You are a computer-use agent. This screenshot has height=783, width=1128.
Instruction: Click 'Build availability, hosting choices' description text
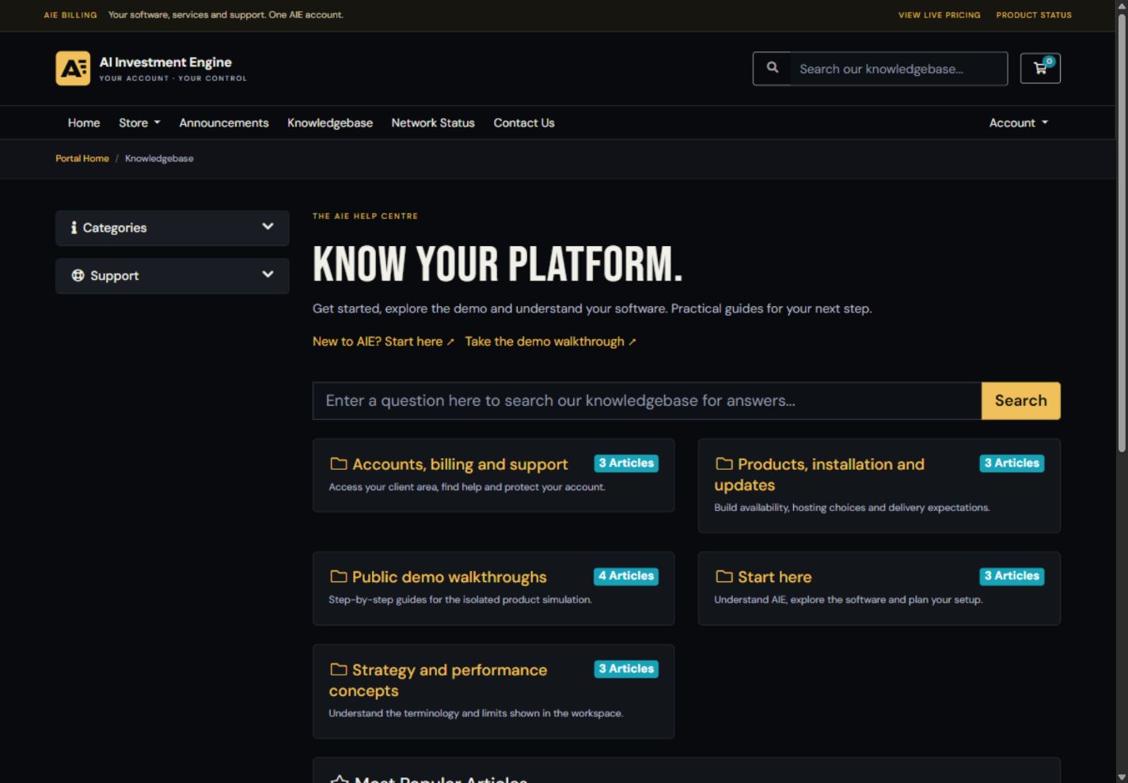click(x=852, y=508)
